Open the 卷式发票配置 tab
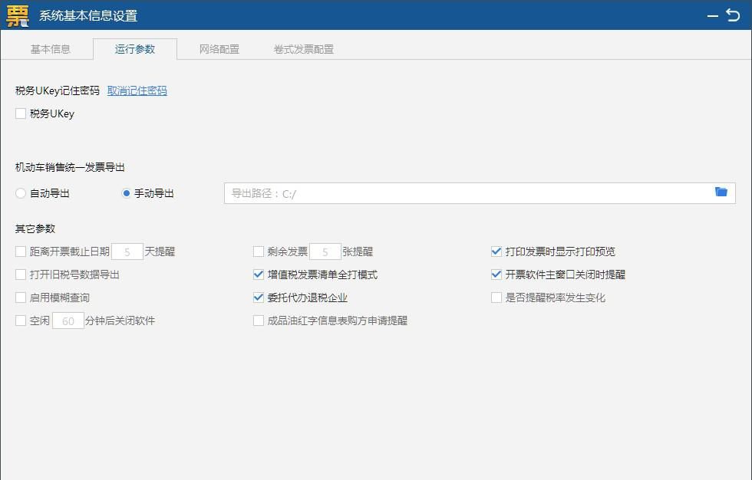752x480 pixels. (300, 48)
